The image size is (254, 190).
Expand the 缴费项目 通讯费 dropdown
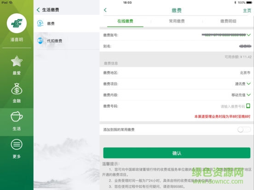248,84
